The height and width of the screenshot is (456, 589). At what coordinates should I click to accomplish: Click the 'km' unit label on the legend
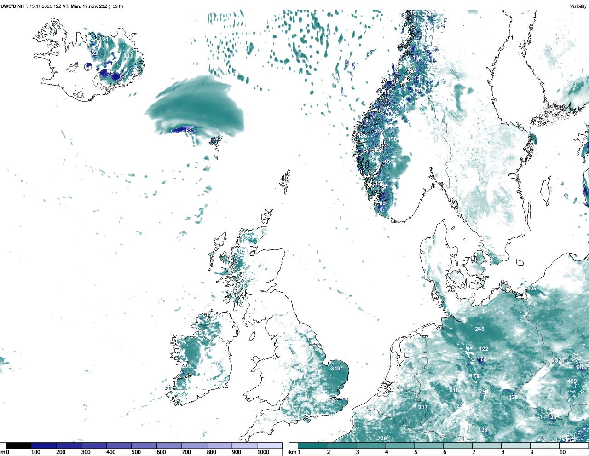(293, 452)
